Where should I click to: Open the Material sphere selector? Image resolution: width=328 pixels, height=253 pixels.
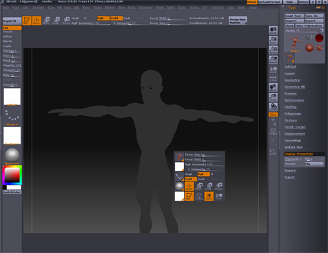[12, 155]
